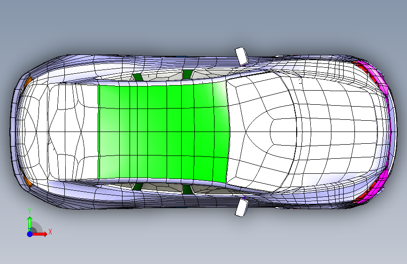Screen dimensions: 407x264
Task: Select the green roof panel of the car
Action: 163,132
